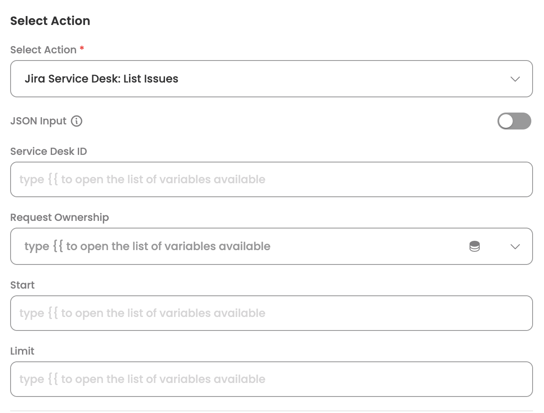Focus the Service Desk ID field

[271, 179]
